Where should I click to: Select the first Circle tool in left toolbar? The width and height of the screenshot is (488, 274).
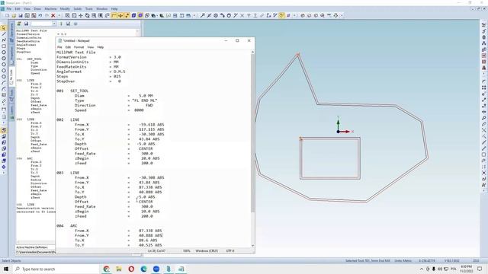point(4,53)
